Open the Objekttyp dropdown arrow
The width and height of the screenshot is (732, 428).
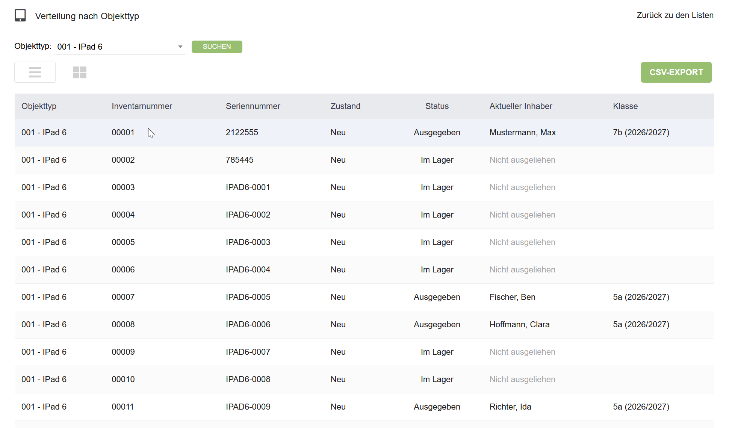tap(180, 47)
